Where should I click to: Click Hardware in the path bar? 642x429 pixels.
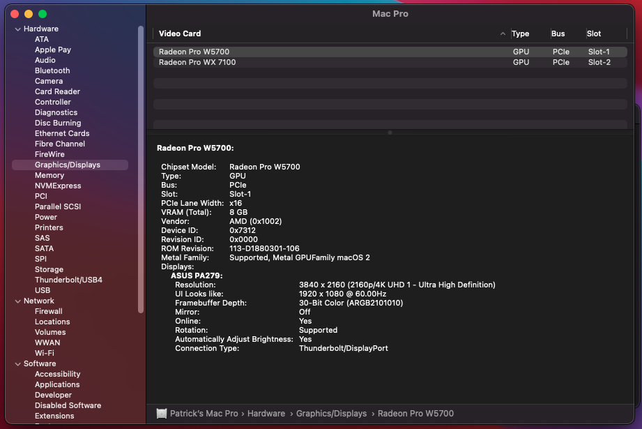(266, 414)
